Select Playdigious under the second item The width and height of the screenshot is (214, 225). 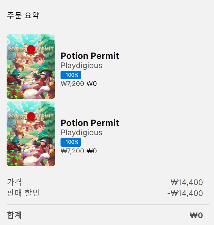(x=81, y=132)
